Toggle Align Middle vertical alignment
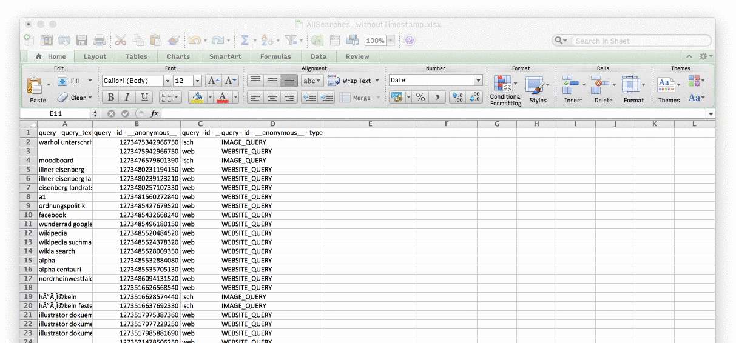Image resolution: width=736 pixels, height=343 pixels. [272, 81]
